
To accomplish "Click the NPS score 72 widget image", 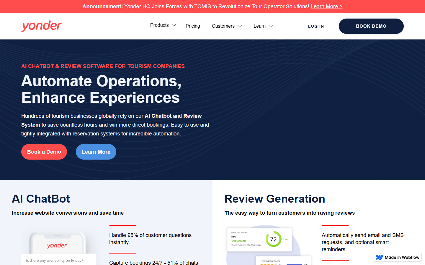I will pos(259,239).
